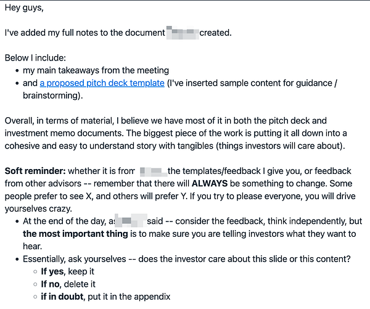Click the "Hey guys," greeting line

point(24,8)
